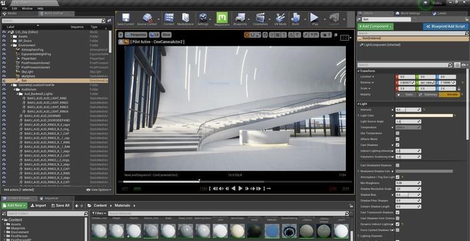
Task: Open the View Options dropdown
Action: pos(98,190)
